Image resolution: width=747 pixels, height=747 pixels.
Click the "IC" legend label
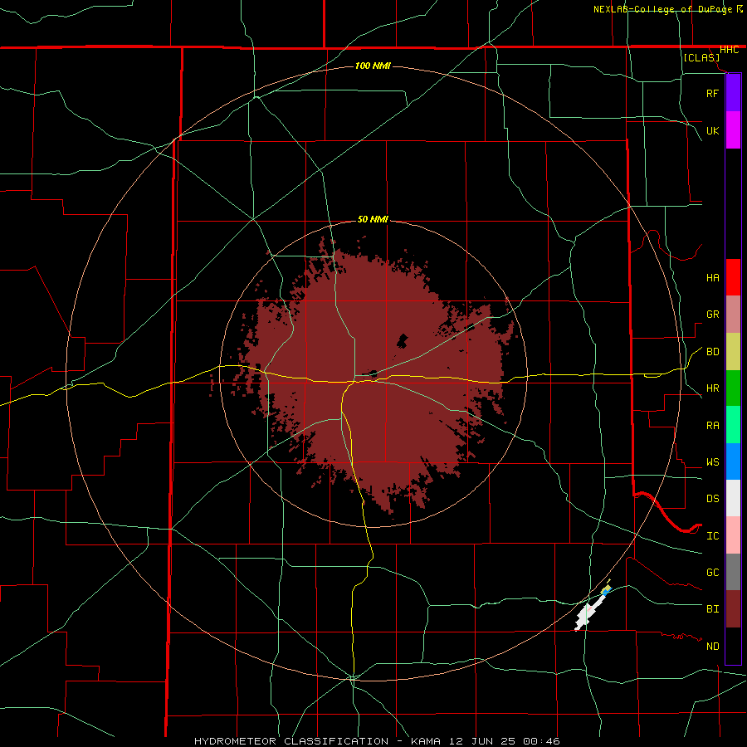point(712,535)
